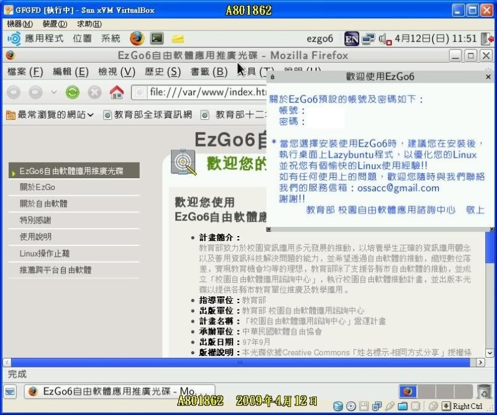Open the VirtualBox 機器(M) menu
The height and width of the screenshot is (415, 497).
tap(20, 24)
